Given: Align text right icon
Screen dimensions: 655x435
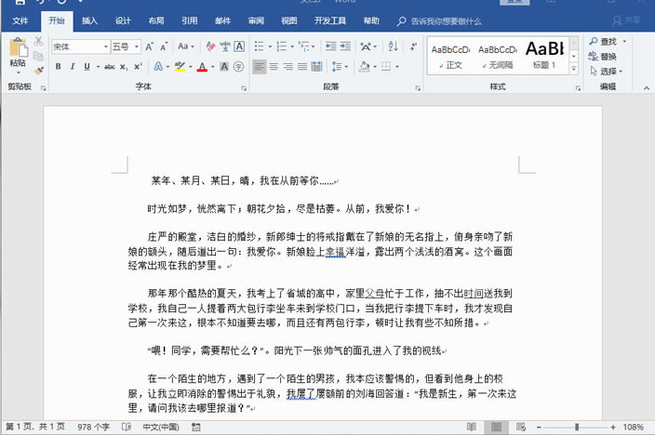Looking at the screenshot, I should tap(287, 66).
